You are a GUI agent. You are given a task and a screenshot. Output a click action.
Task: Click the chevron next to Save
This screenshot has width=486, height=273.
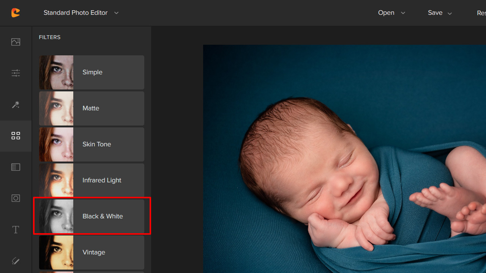point(450,13)
